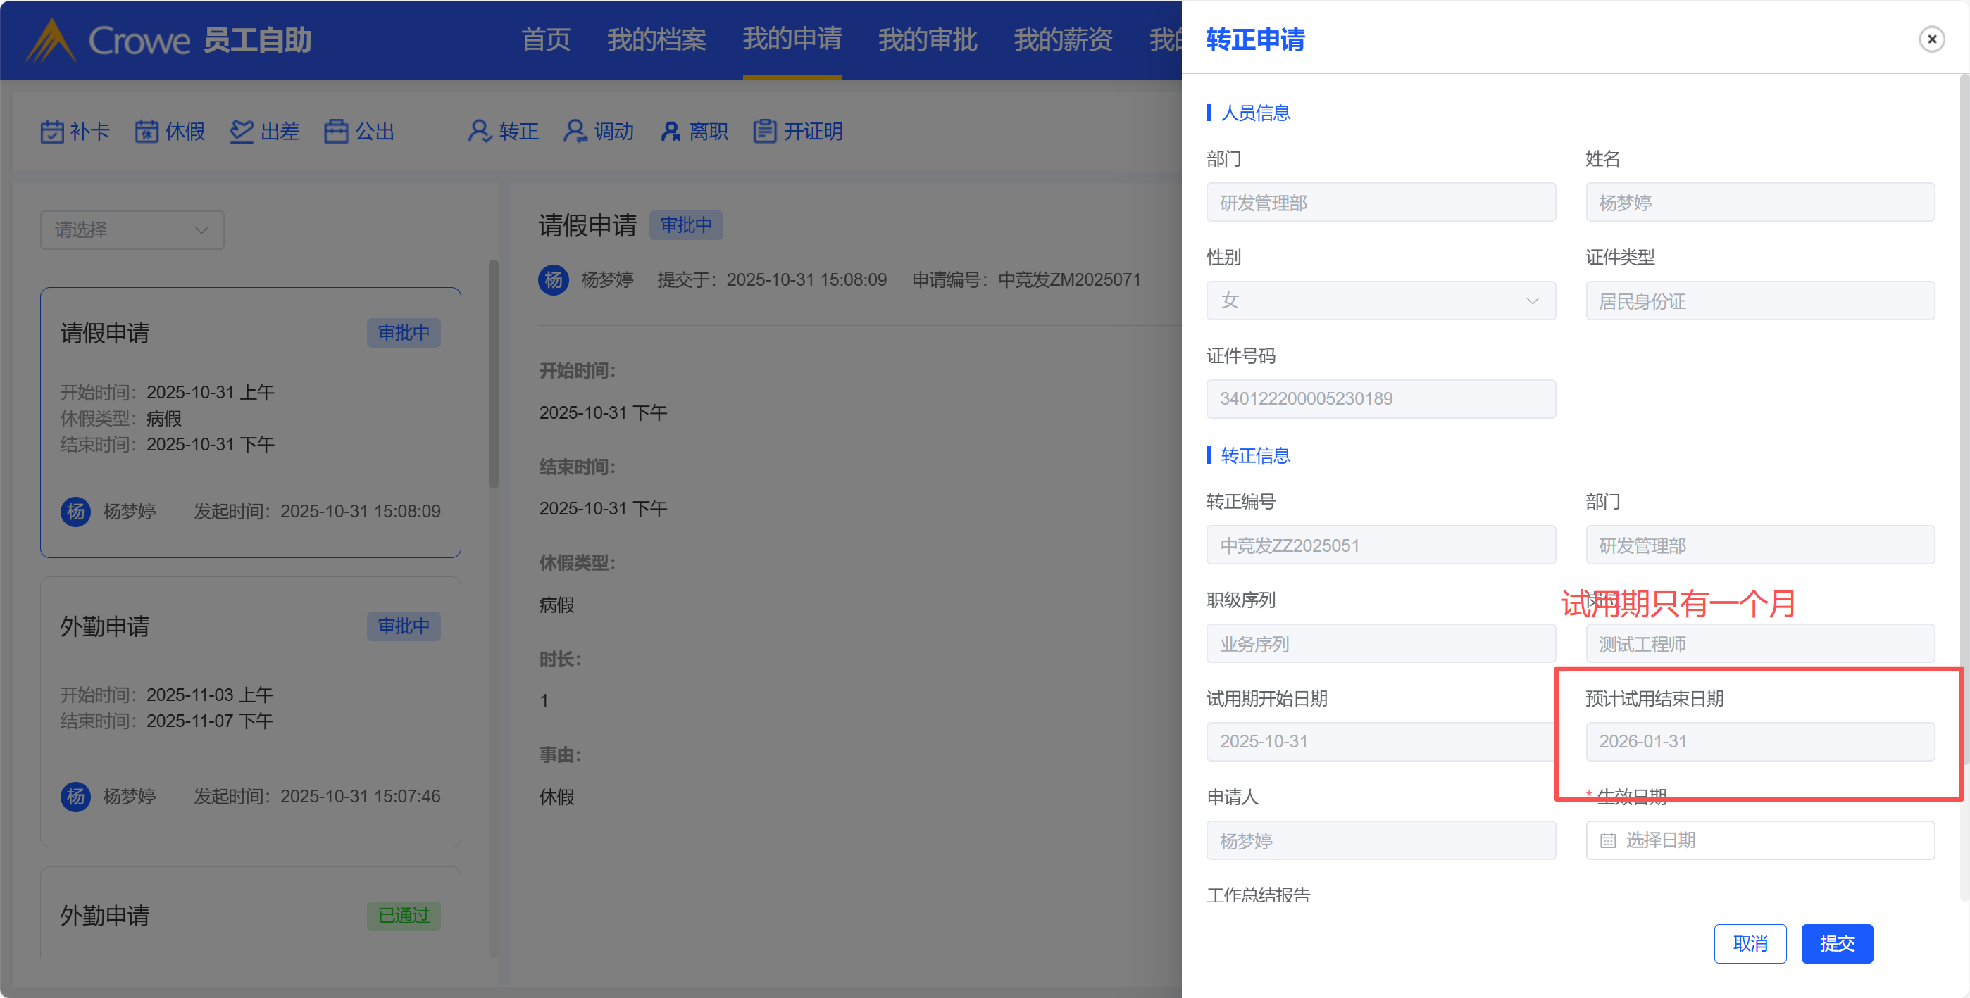
Task: Click the 开证明 document icon
Action: tap(765, 132)
